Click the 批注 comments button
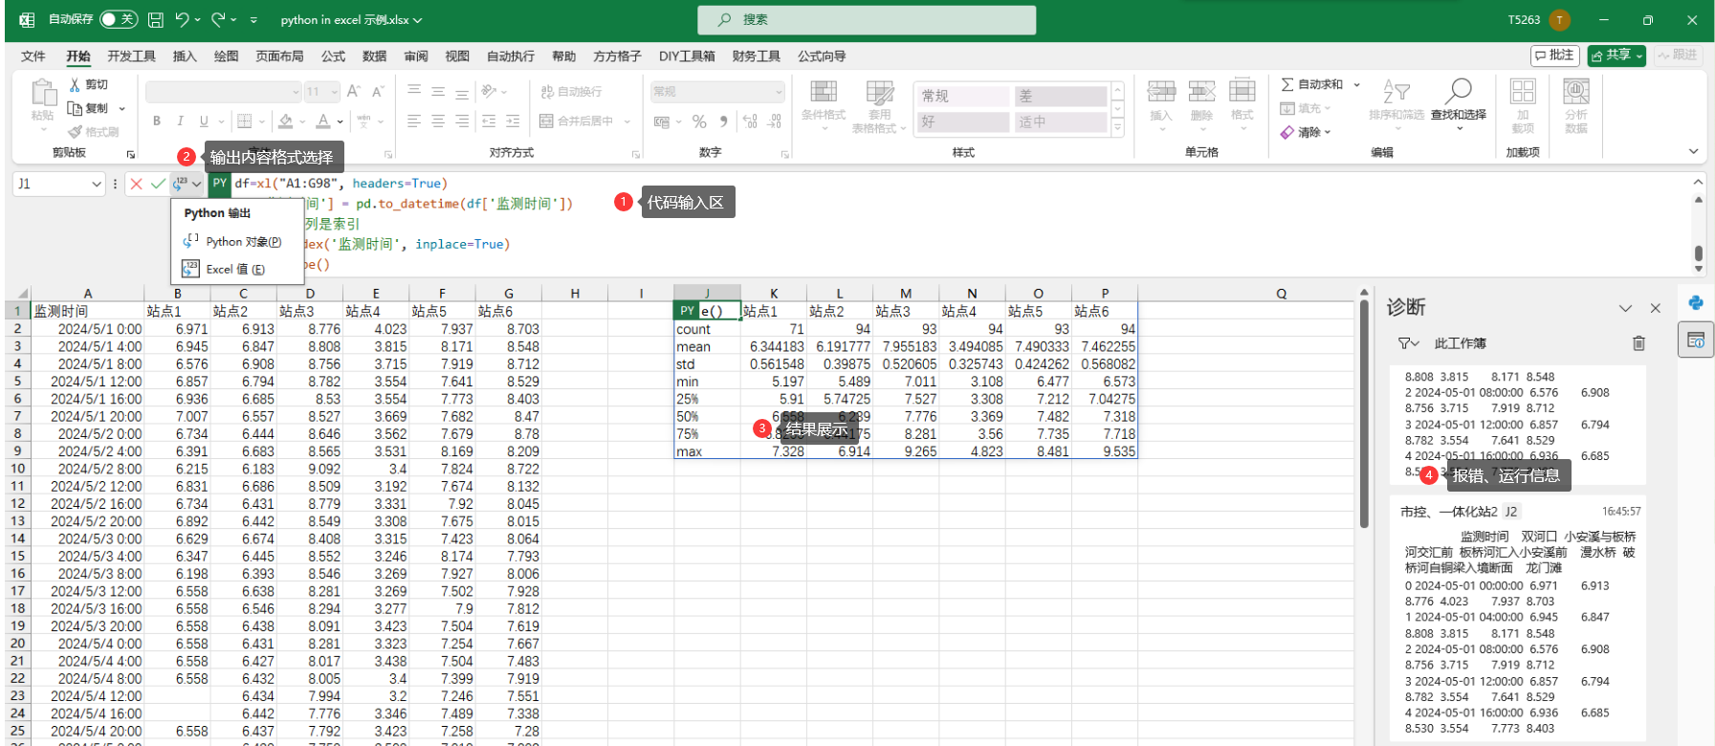 1555,55
